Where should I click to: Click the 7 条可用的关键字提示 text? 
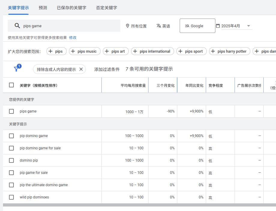149,69
